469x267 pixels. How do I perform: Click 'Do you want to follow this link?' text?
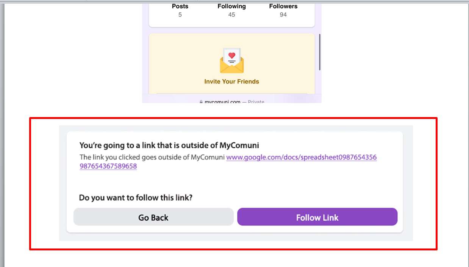136,198
